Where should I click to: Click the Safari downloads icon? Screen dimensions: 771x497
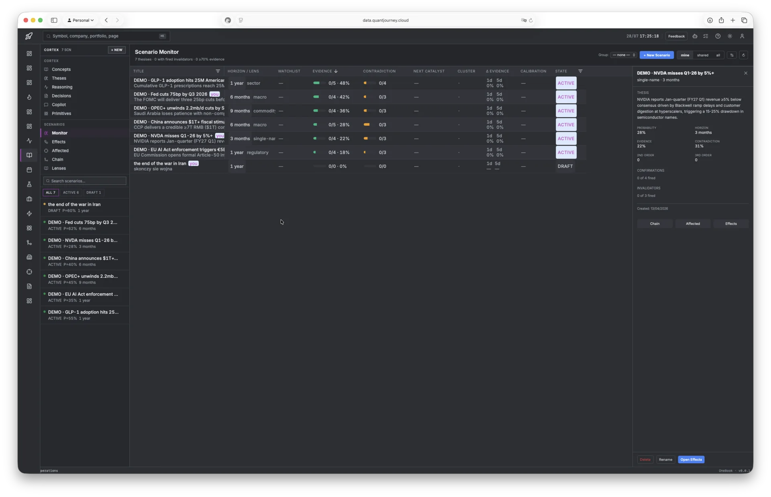pyautogui.click(x=710, y=20)
